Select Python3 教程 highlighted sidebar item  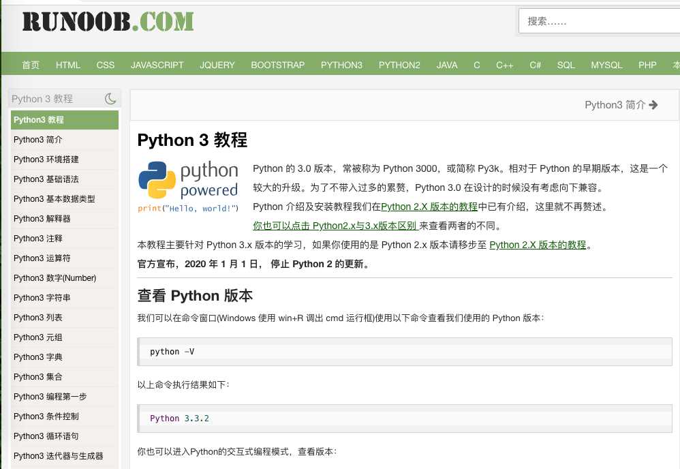65,120
